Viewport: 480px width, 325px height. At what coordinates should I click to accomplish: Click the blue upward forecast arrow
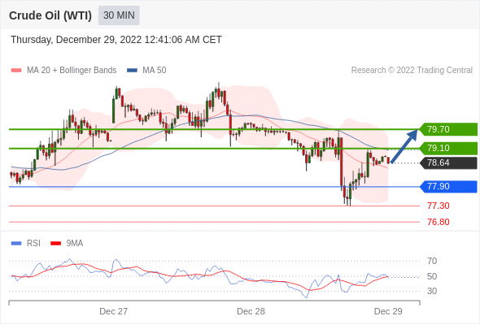pos(404,146)
